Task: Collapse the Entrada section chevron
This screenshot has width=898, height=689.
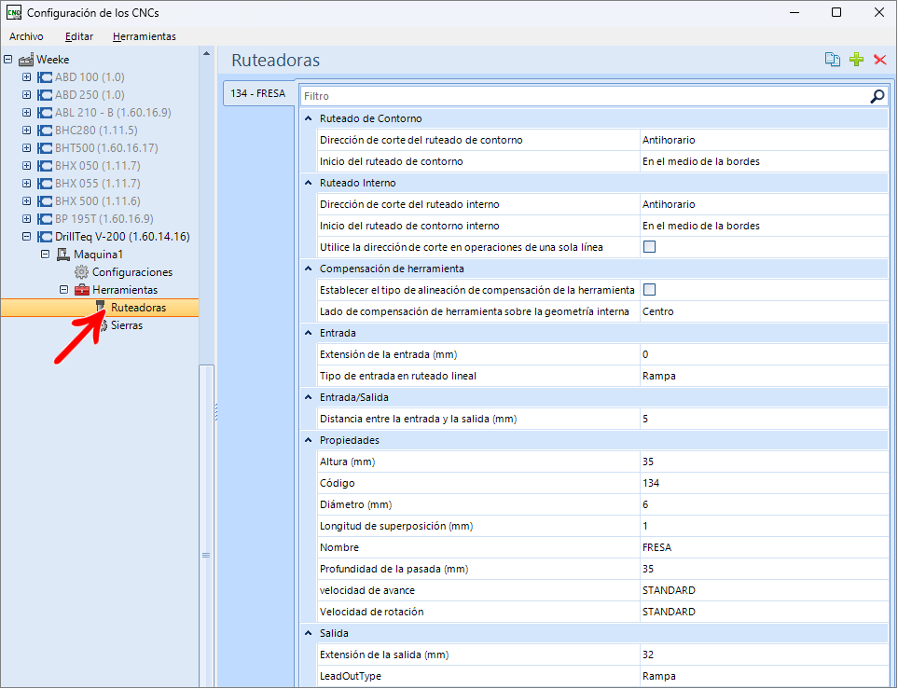Action: (x=309, y=333)
